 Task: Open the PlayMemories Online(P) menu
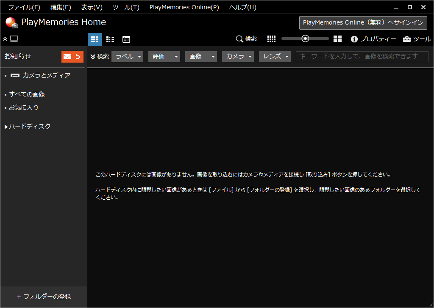[x=184, y=8]
